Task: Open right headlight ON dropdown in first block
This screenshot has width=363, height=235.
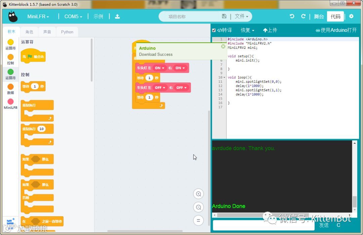Action: click(x=180, y=68)
